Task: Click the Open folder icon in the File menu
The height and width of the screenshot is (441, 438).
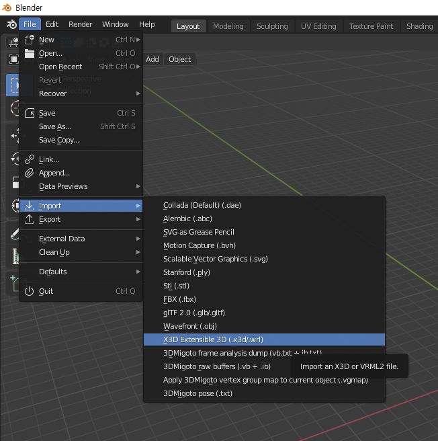Action: pyautogui.click(x=29, y=53)
